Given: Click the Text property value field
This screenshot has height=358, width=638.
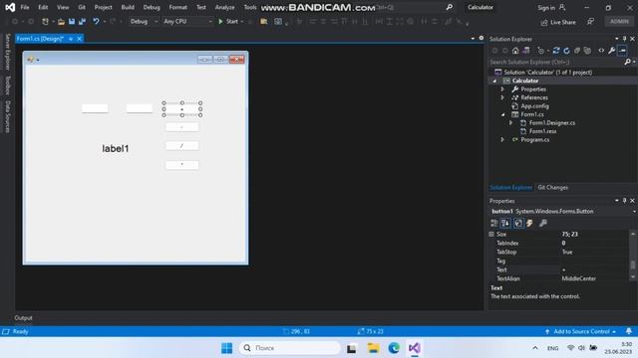Looking at the screenshot, I should click(595, 269).
